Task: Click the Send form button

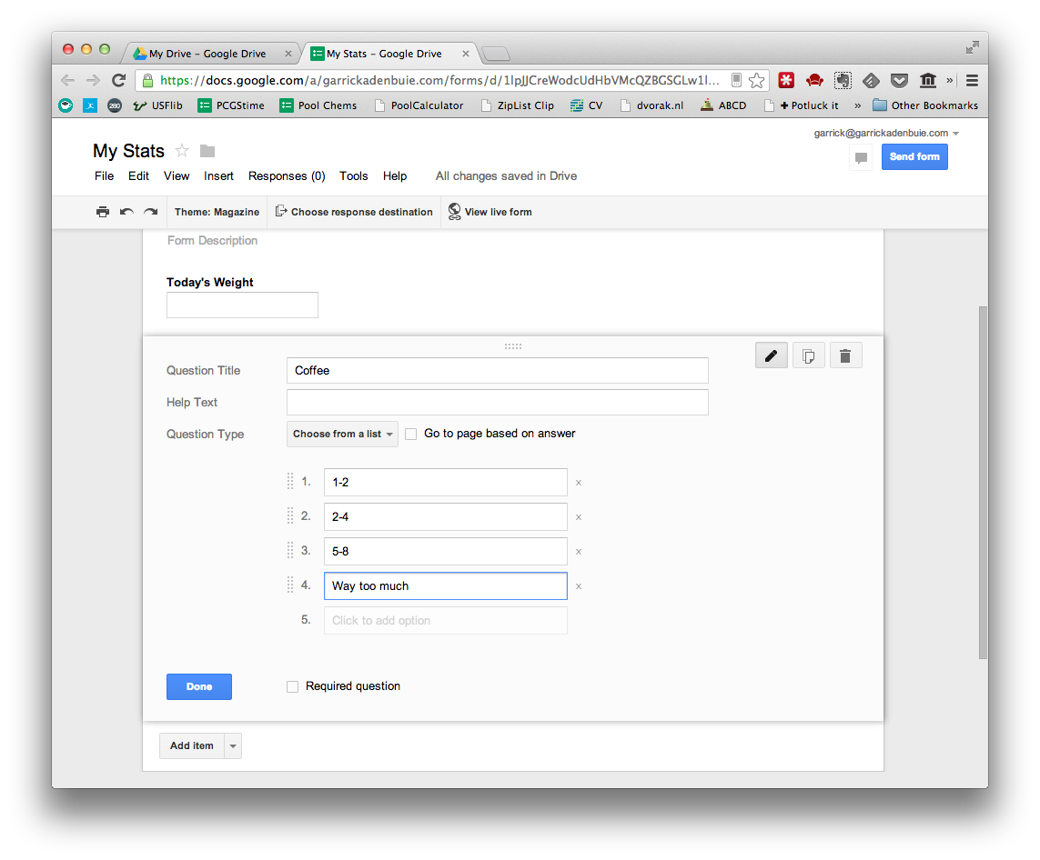Action: point(914,157)
